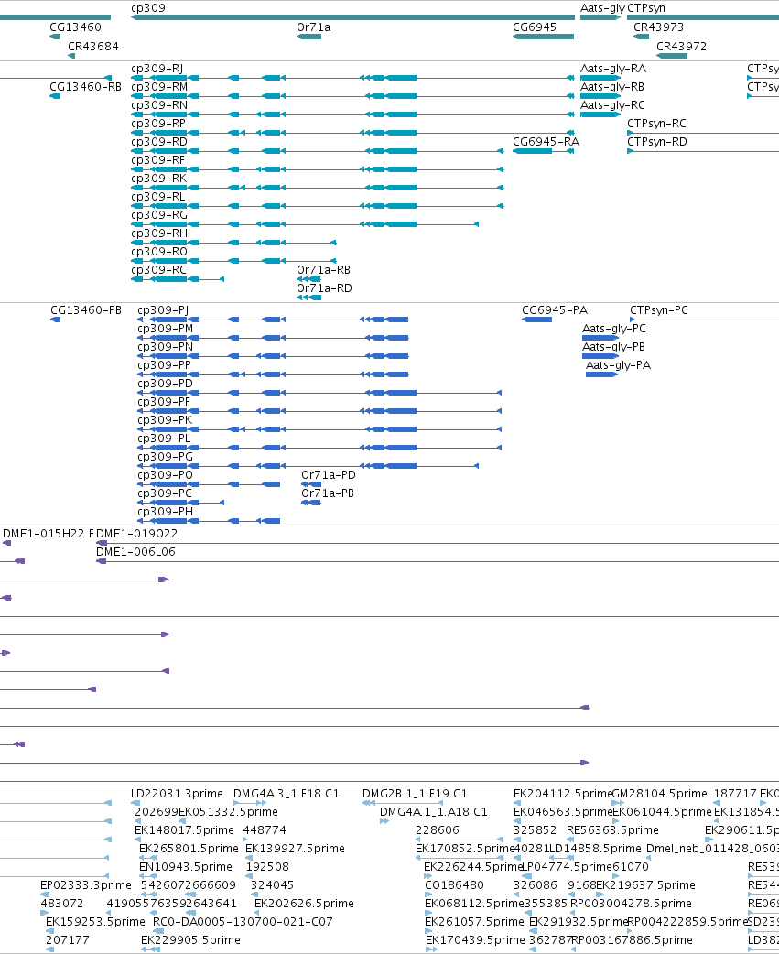779x954 pixels.
Task: Click the CG13460 gene label
Action: (x=75, y=27)
